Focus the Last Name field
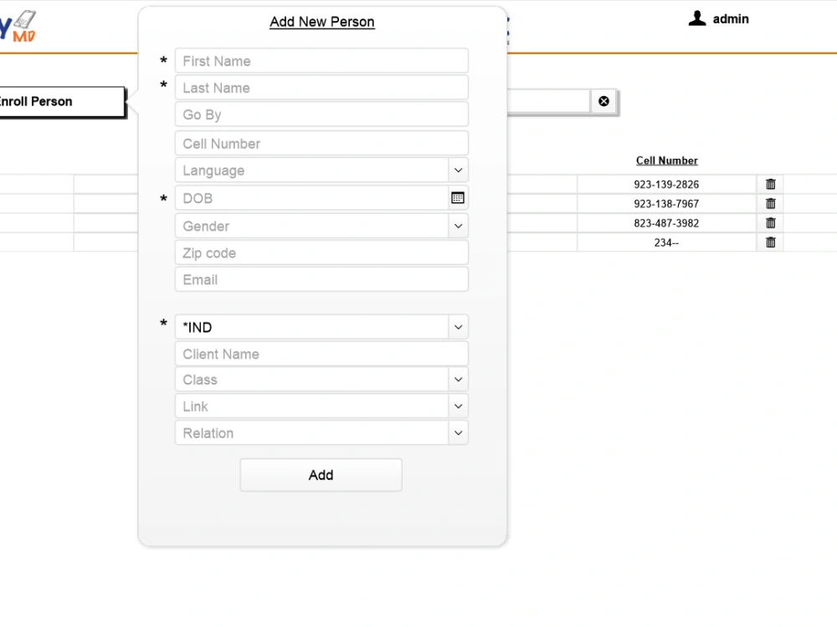Image resolution: width=837 pixels, height=627 pixels. tap(321, 88)
